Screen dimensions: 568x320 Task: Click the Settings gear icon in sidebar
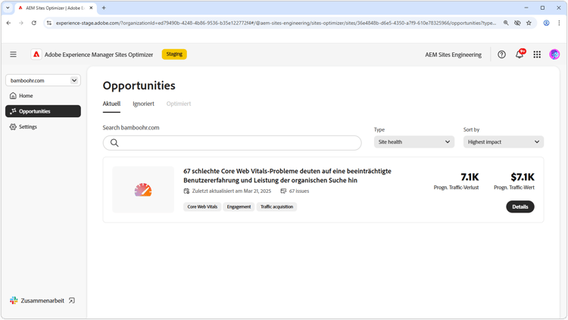click(13, 126)
